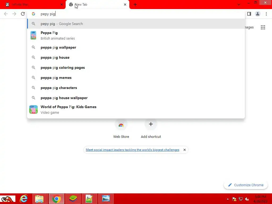272x204 pixels.
Task: Open the Google apps grid
Action: coord(263,27)
